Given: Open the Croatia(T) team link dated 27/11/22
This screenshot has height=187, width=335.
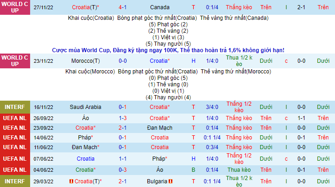Looking at the screenshot, I should [x=85, y=7].
